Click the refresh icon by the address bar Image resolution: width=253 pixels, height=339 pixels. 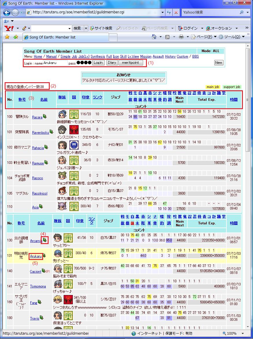169,12
